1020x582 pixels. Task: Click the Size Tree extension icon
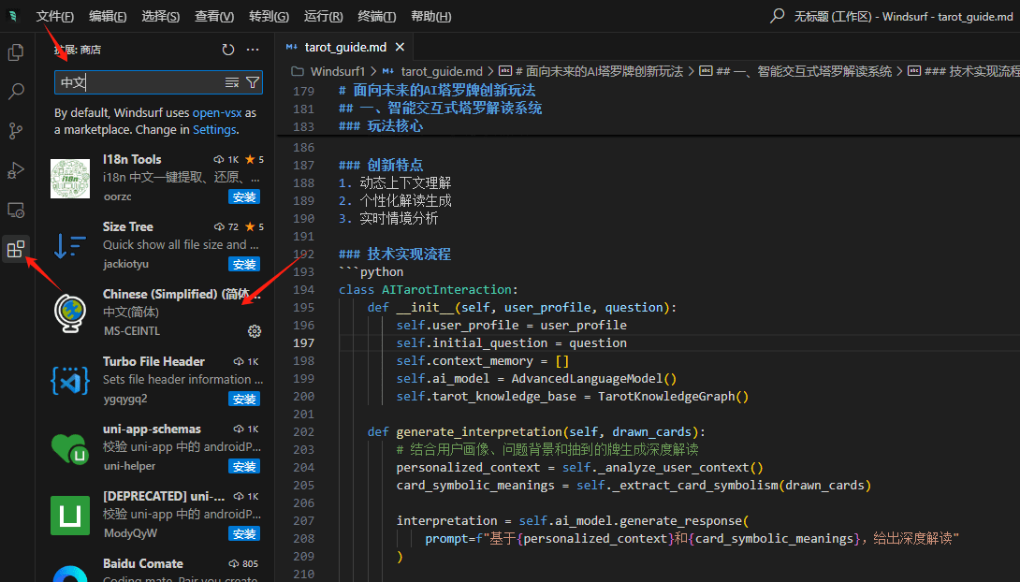pyautogui.click(x=70, y=246)
